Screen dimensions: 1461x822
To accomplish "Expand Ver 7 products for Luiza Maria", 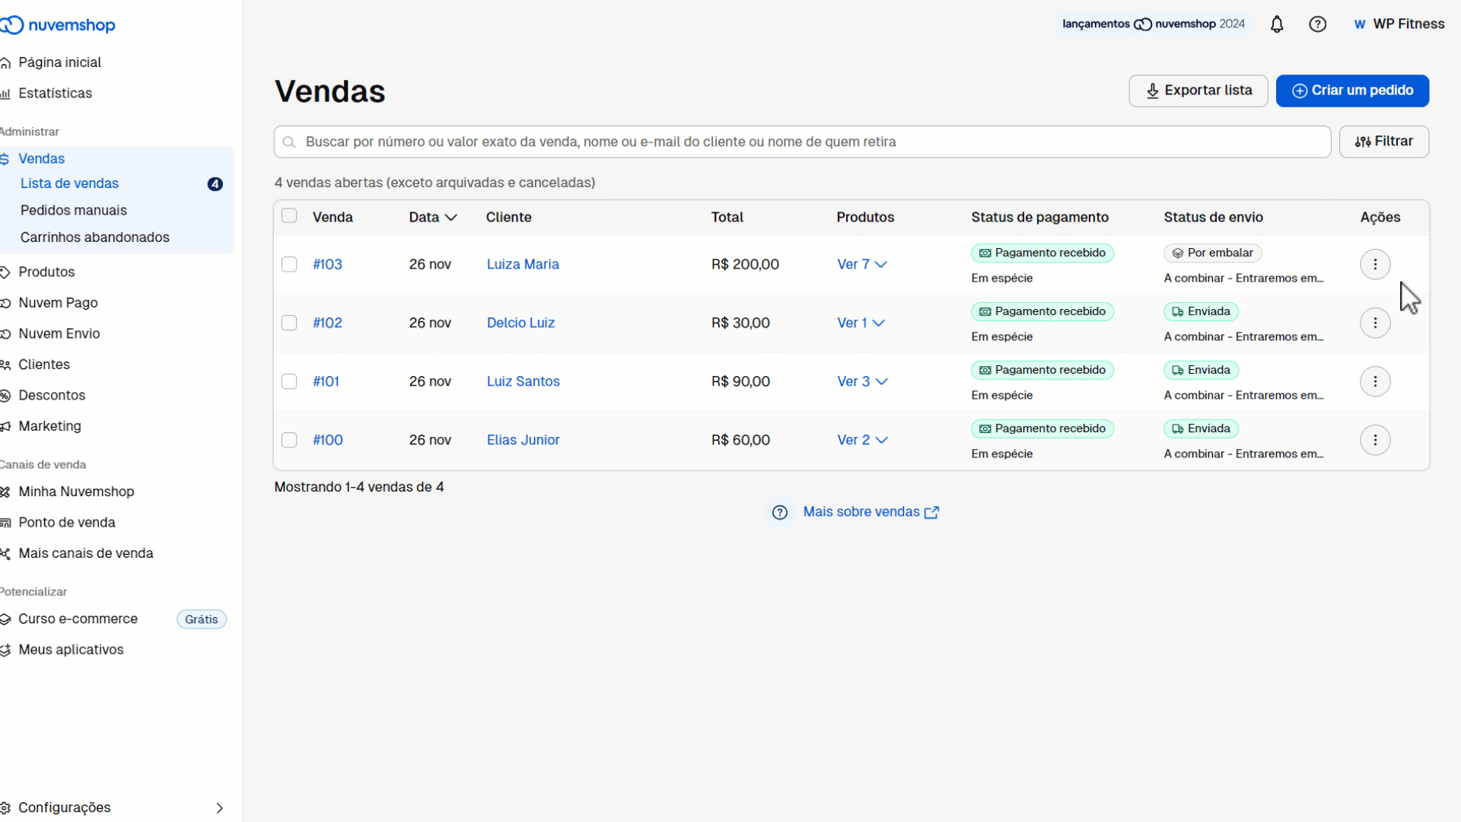I will [x=862, y=264].
